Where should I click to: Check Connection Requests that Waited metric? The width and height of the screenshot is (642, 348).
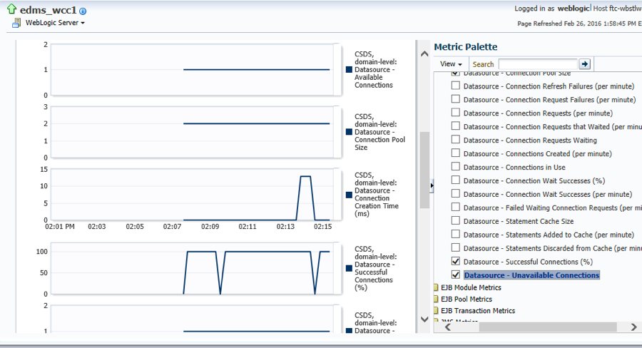pyautogui.click(x=455, y=126)
